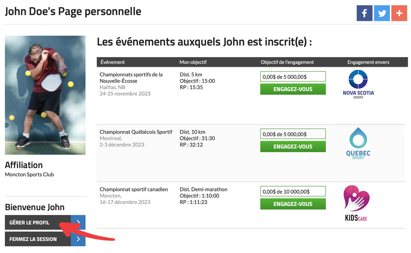Click the Facebook share icon
Image resolution: width=411 pixels, height=253 pixels.
tap(364, 13)
